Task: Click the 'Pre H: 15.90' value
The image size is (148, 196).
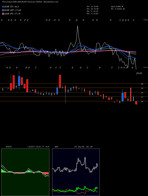Action: click(x=93, y=9)
